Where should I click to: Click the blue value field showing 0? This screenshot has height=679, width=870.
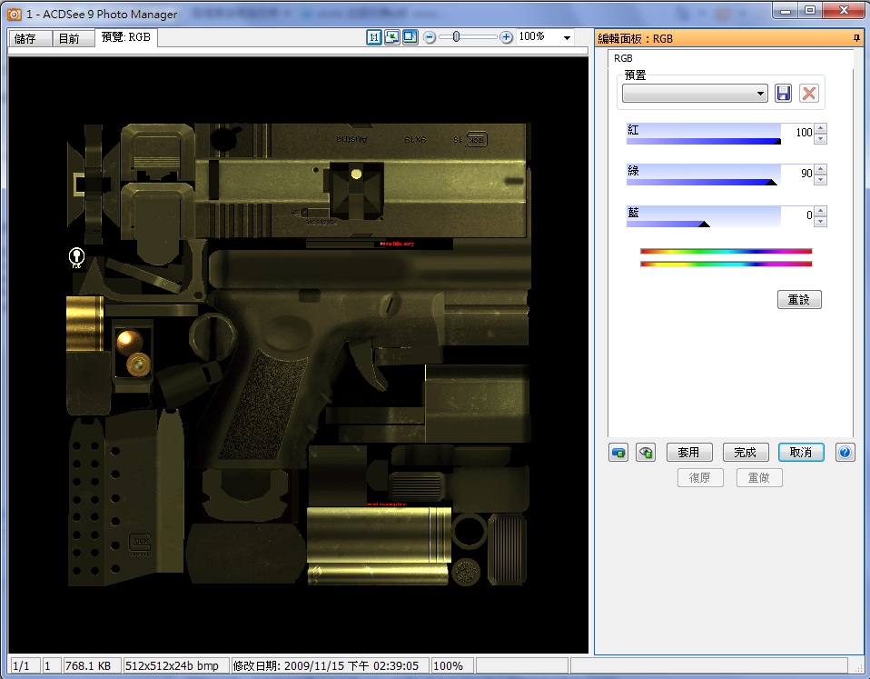pyautogui.click(x=798, y=215)
